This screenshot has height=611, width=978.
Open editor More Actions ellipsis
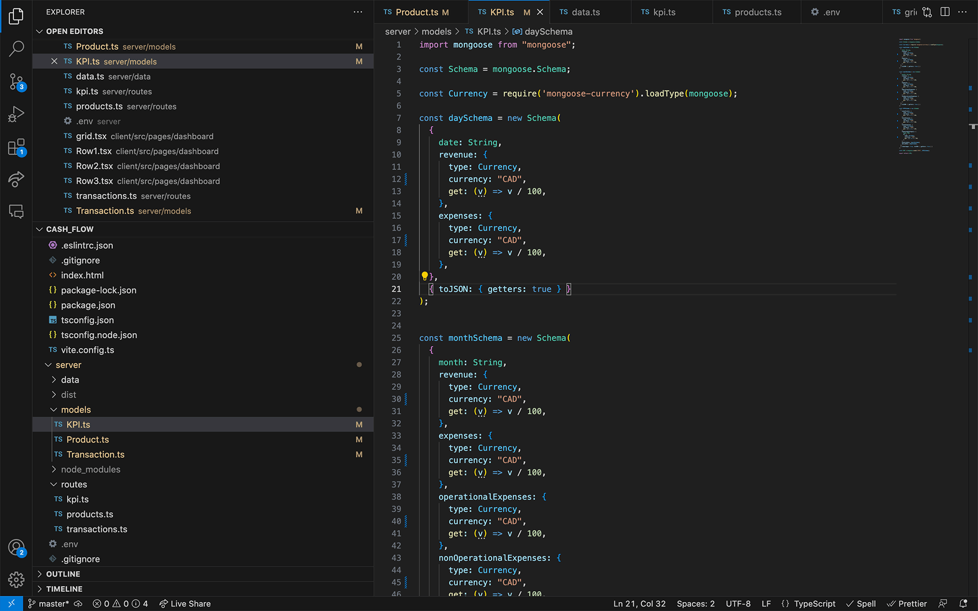[962, 12]
